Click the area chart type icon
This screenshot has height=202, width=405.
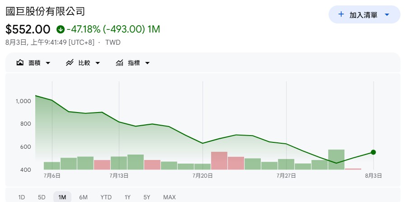(20, 63)
